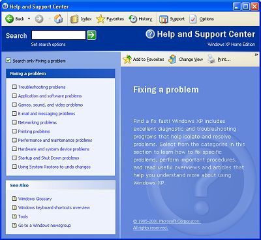This screenshot has height=240, width=261.
Task: Click the Fixing a problem panel header
Action: click(x=61, y=74)
